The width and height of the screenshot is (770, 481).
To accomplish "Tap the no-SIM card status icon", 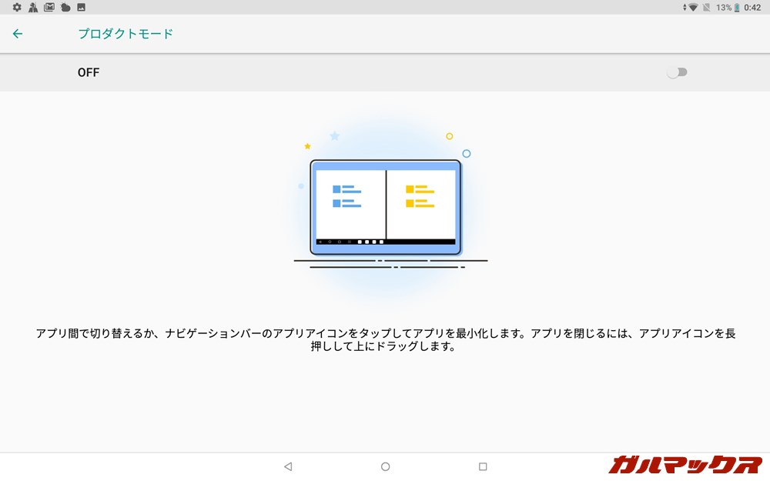I will click(707, 7).
